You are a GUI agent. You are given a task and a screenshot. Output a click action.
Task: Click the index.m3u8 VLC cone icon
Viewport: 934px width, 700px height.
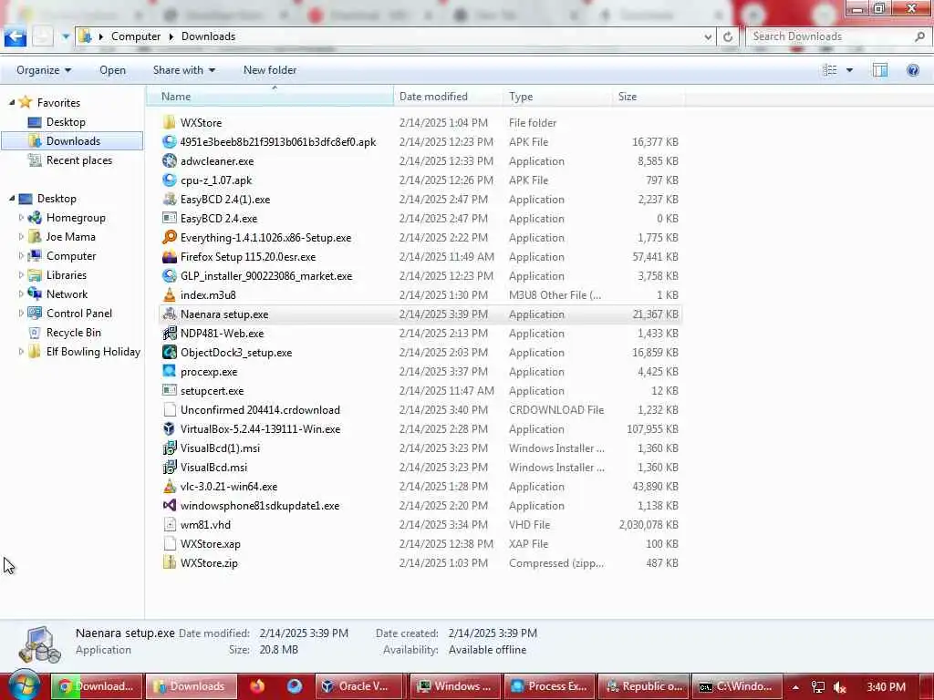point(169,294)
